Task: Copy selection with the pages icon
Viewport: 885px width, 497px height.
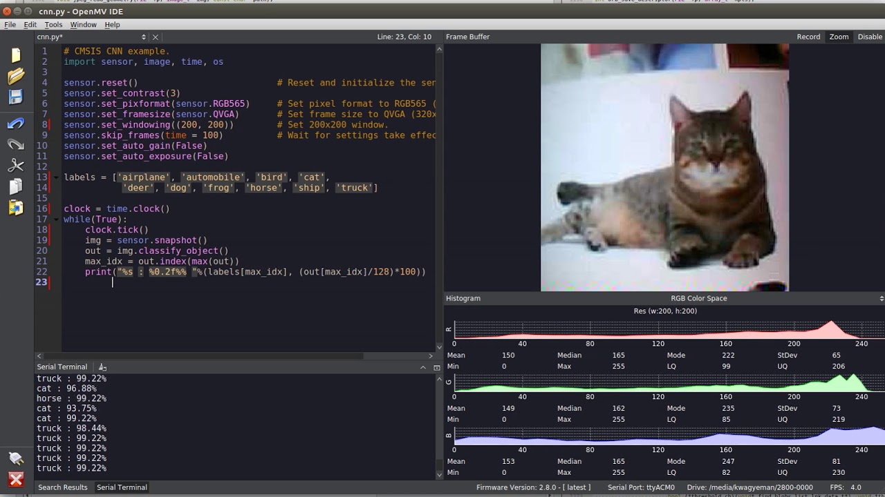Action: 16,186
